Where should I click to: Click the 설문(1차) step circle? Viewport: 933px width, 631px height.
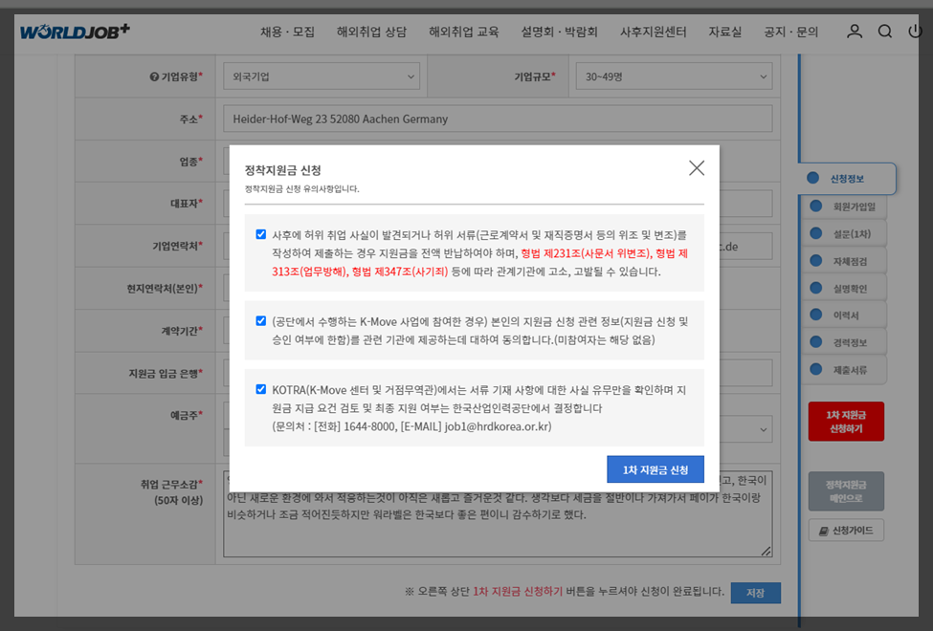pyautogui.click(x=816, y=233)
